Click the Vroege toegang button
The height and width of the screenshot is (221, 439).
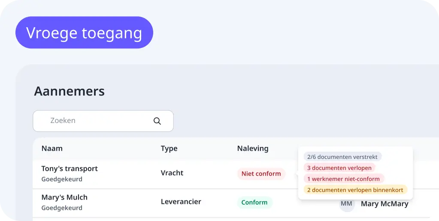click(x=84, y=33)
